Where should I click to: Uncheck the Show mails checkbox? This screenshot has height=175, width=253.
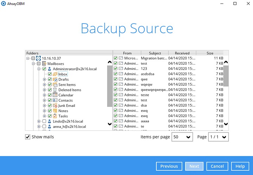coord(28,137)
